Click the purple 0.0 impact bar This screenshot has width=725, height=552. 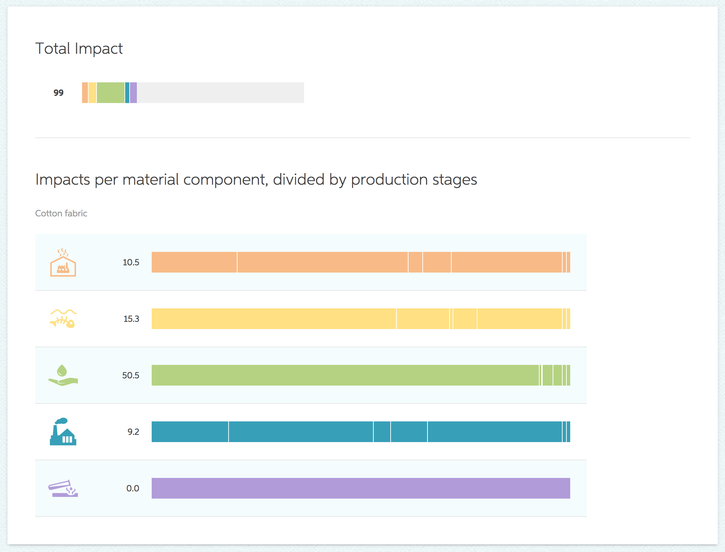361,488
